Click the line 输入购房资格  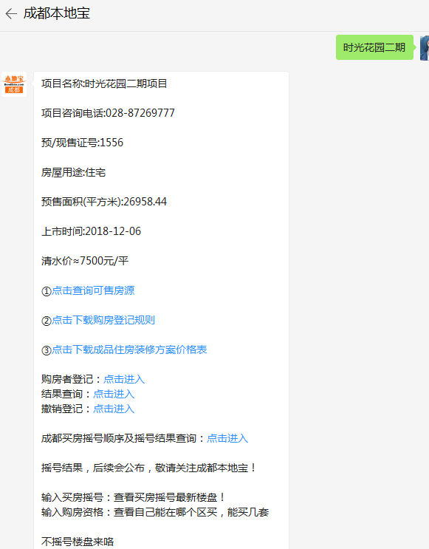click(x=155, y=512)
